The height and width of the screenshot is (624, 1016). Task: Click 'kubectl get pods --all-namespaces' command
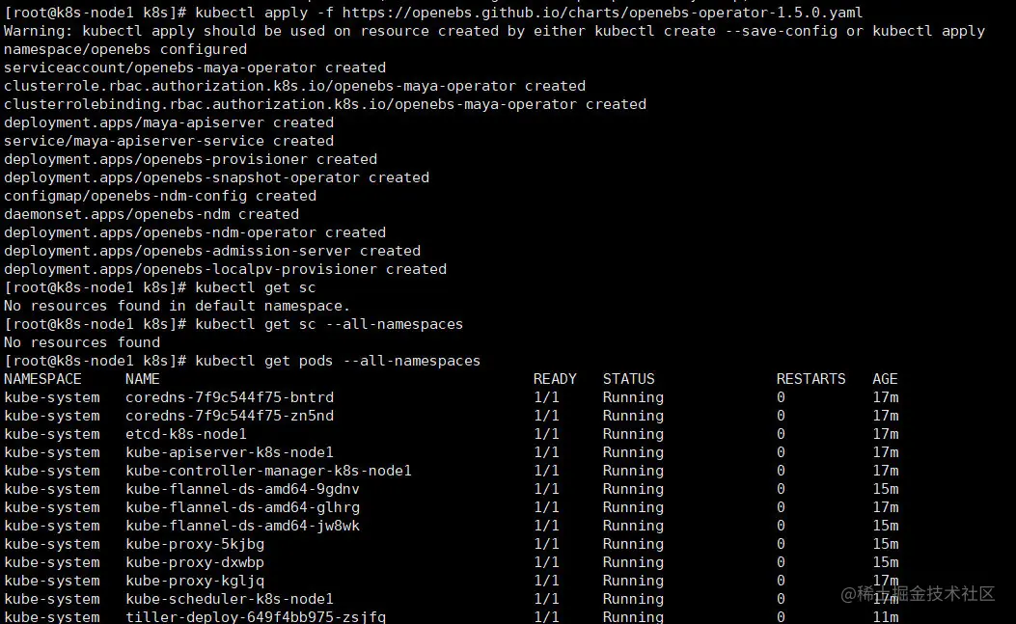338,361
